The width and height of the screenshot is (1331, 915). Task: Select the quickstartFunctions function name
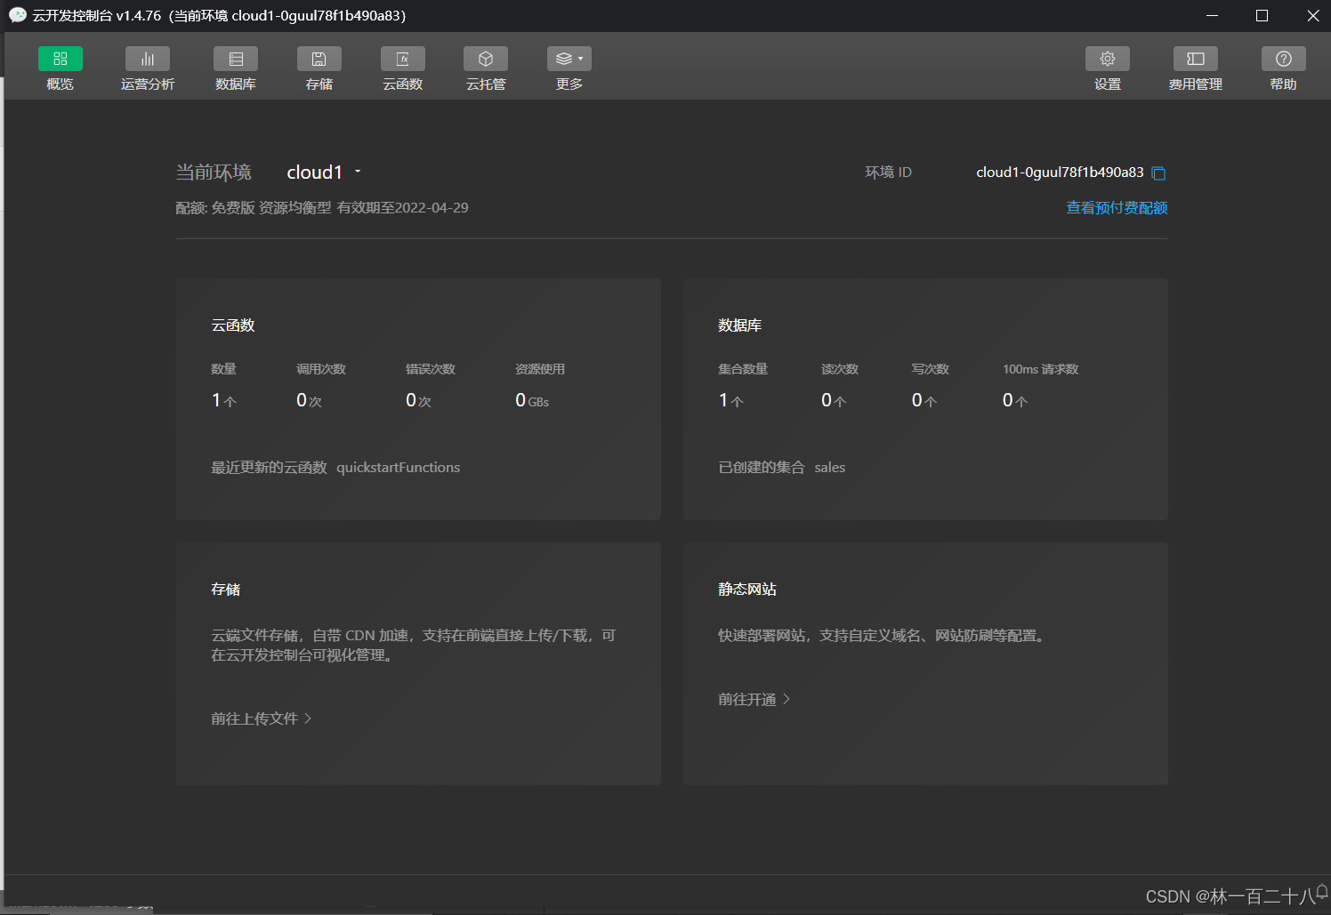(398, 467)
